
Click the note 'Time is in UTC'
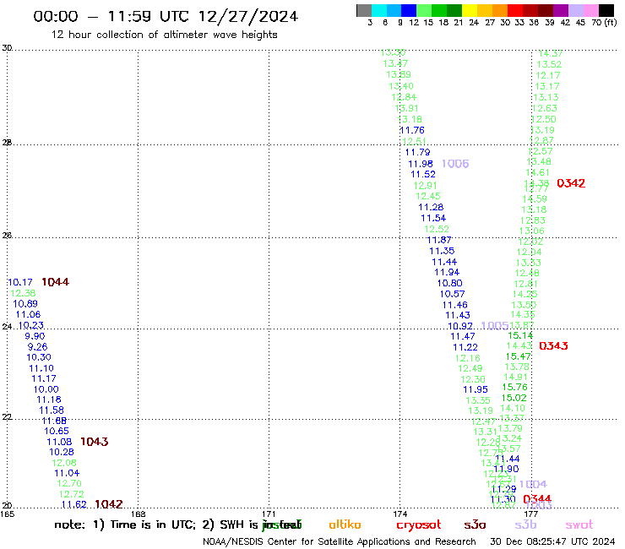pos(153,525)
